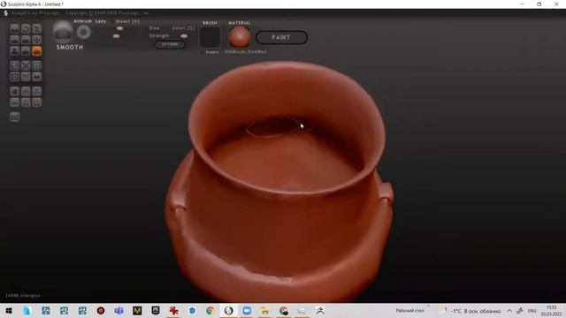This screenshot has height=318, width=566.
Task: Select the Mask tool icon
Action: pos(14,77)
